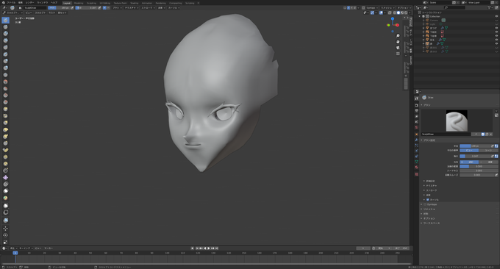Toggle fake user shield for SculptDraw brush
Image resolution: width=500 pixels, height=269 pixels.
pos(483,134)
